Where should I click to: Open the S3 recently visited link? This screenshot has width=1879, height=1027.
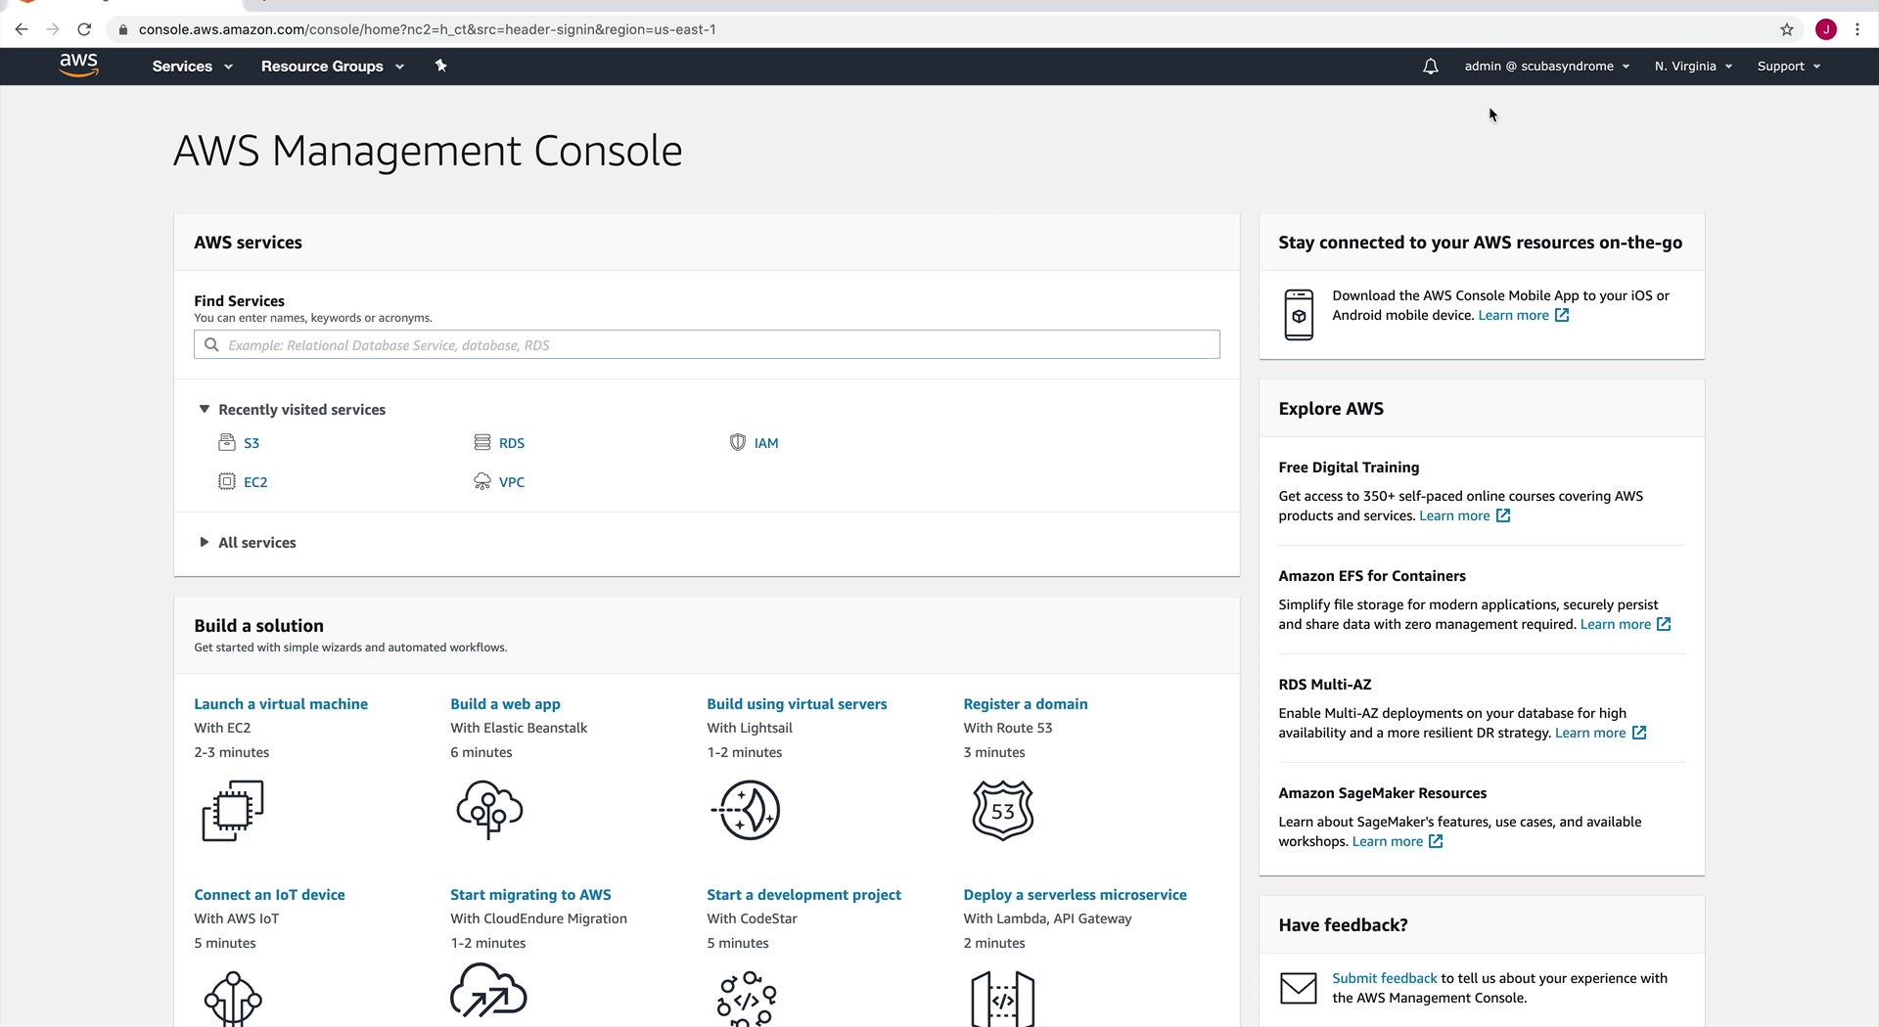[x=252, y=443]
